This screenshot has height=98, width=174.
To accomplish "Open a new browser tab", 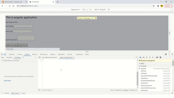I will [x=58, y=2].
